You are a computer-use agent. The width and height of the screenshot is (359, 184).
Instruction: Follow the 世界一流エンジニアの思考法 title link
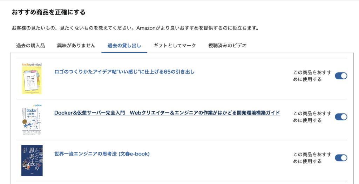[102, 154]
